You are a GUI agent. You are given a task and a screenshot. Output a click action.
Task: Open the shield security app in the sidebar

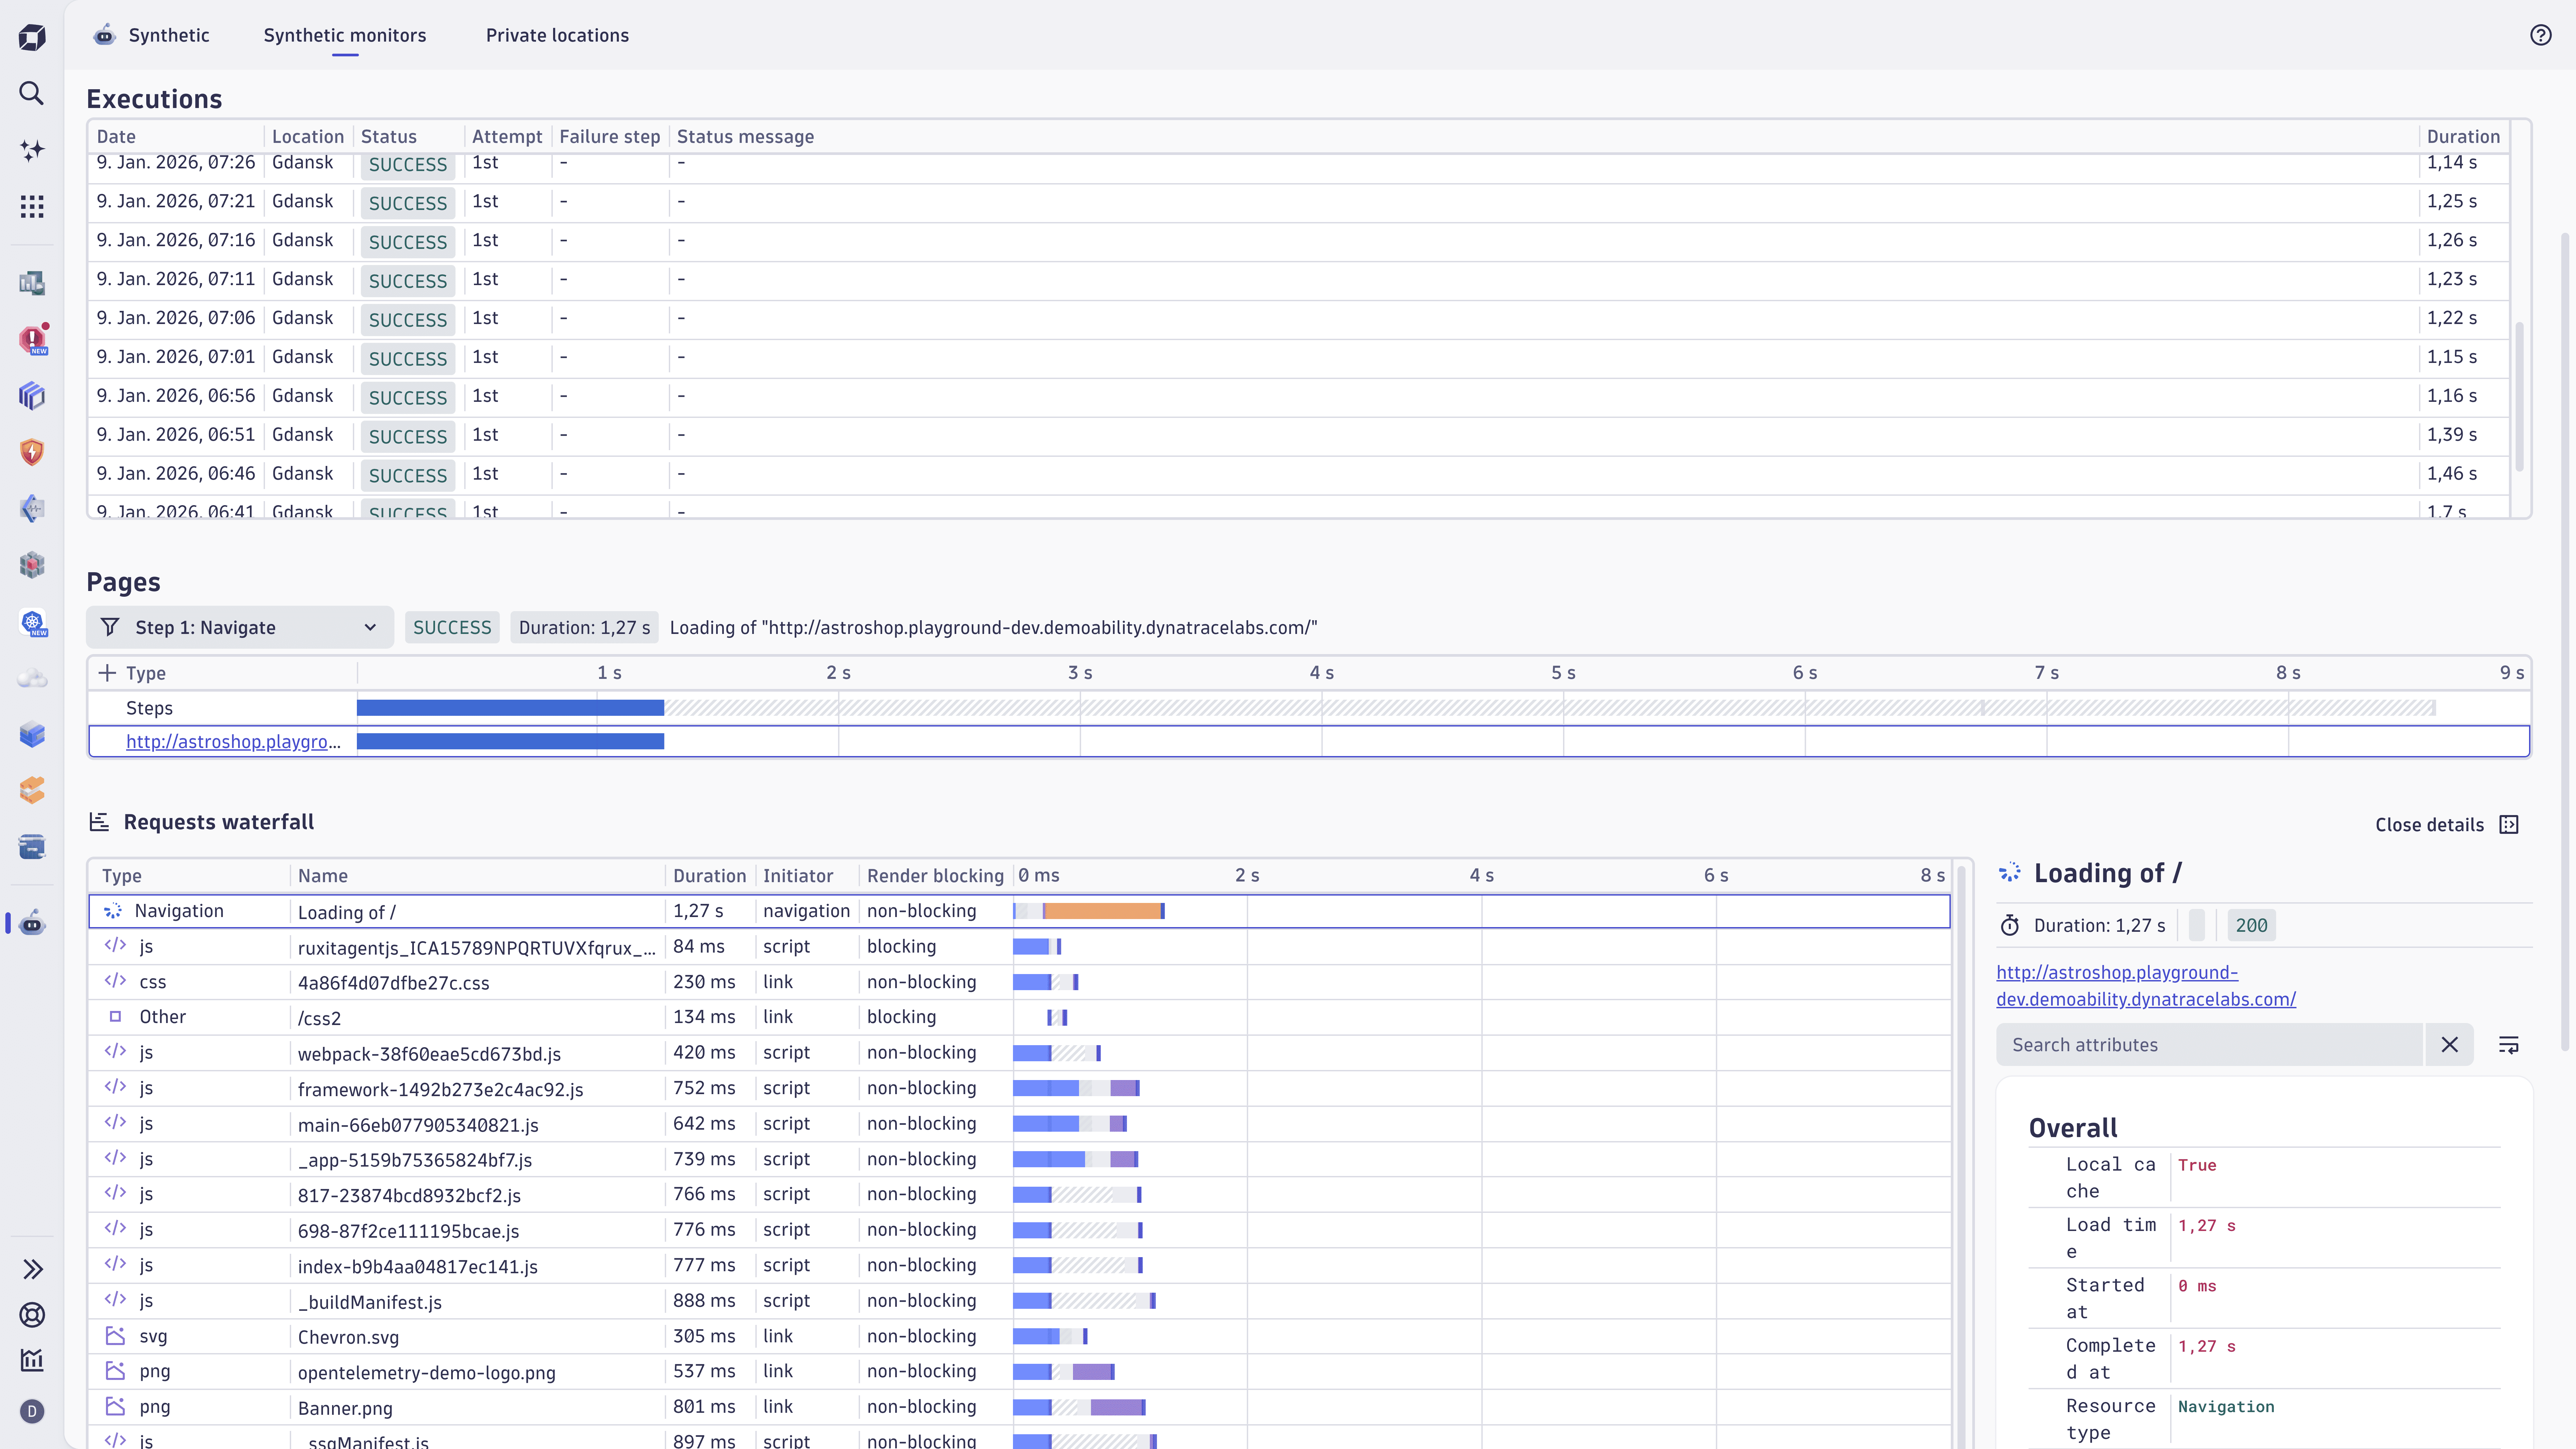tap(32, 452)
